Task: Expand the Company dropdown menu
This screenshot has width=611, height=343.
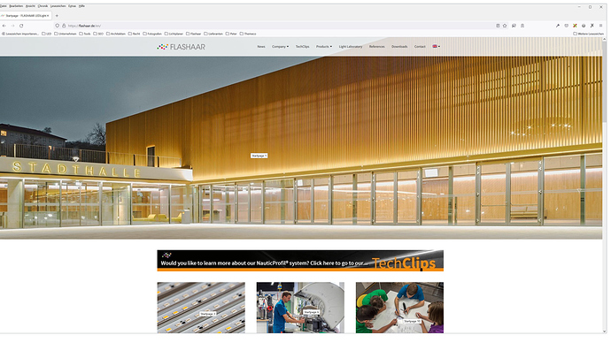Action: tap(280, 47)
